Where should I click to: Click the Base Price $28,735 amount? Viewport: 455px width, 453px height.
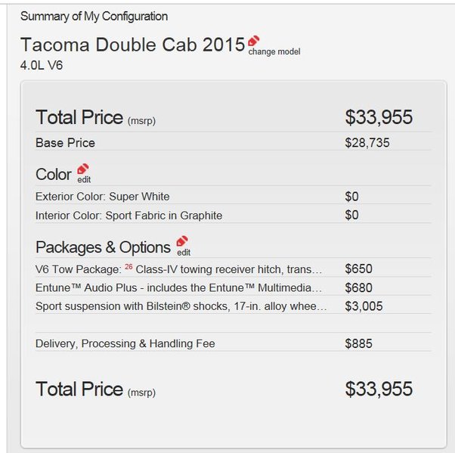pos(367,143)
